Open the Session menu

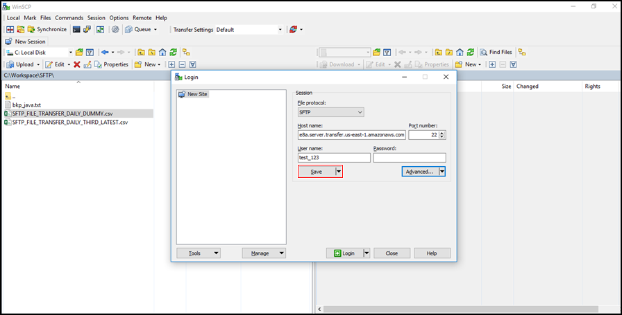coord(96,18)
